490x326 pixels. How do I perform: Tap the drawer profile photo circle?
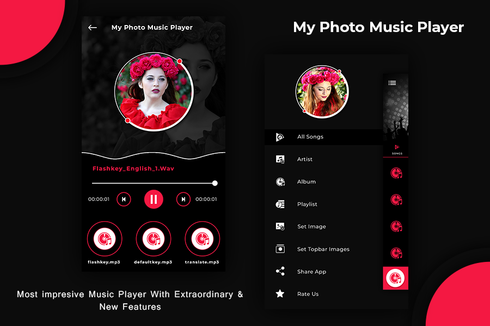[x=322, y=91]
